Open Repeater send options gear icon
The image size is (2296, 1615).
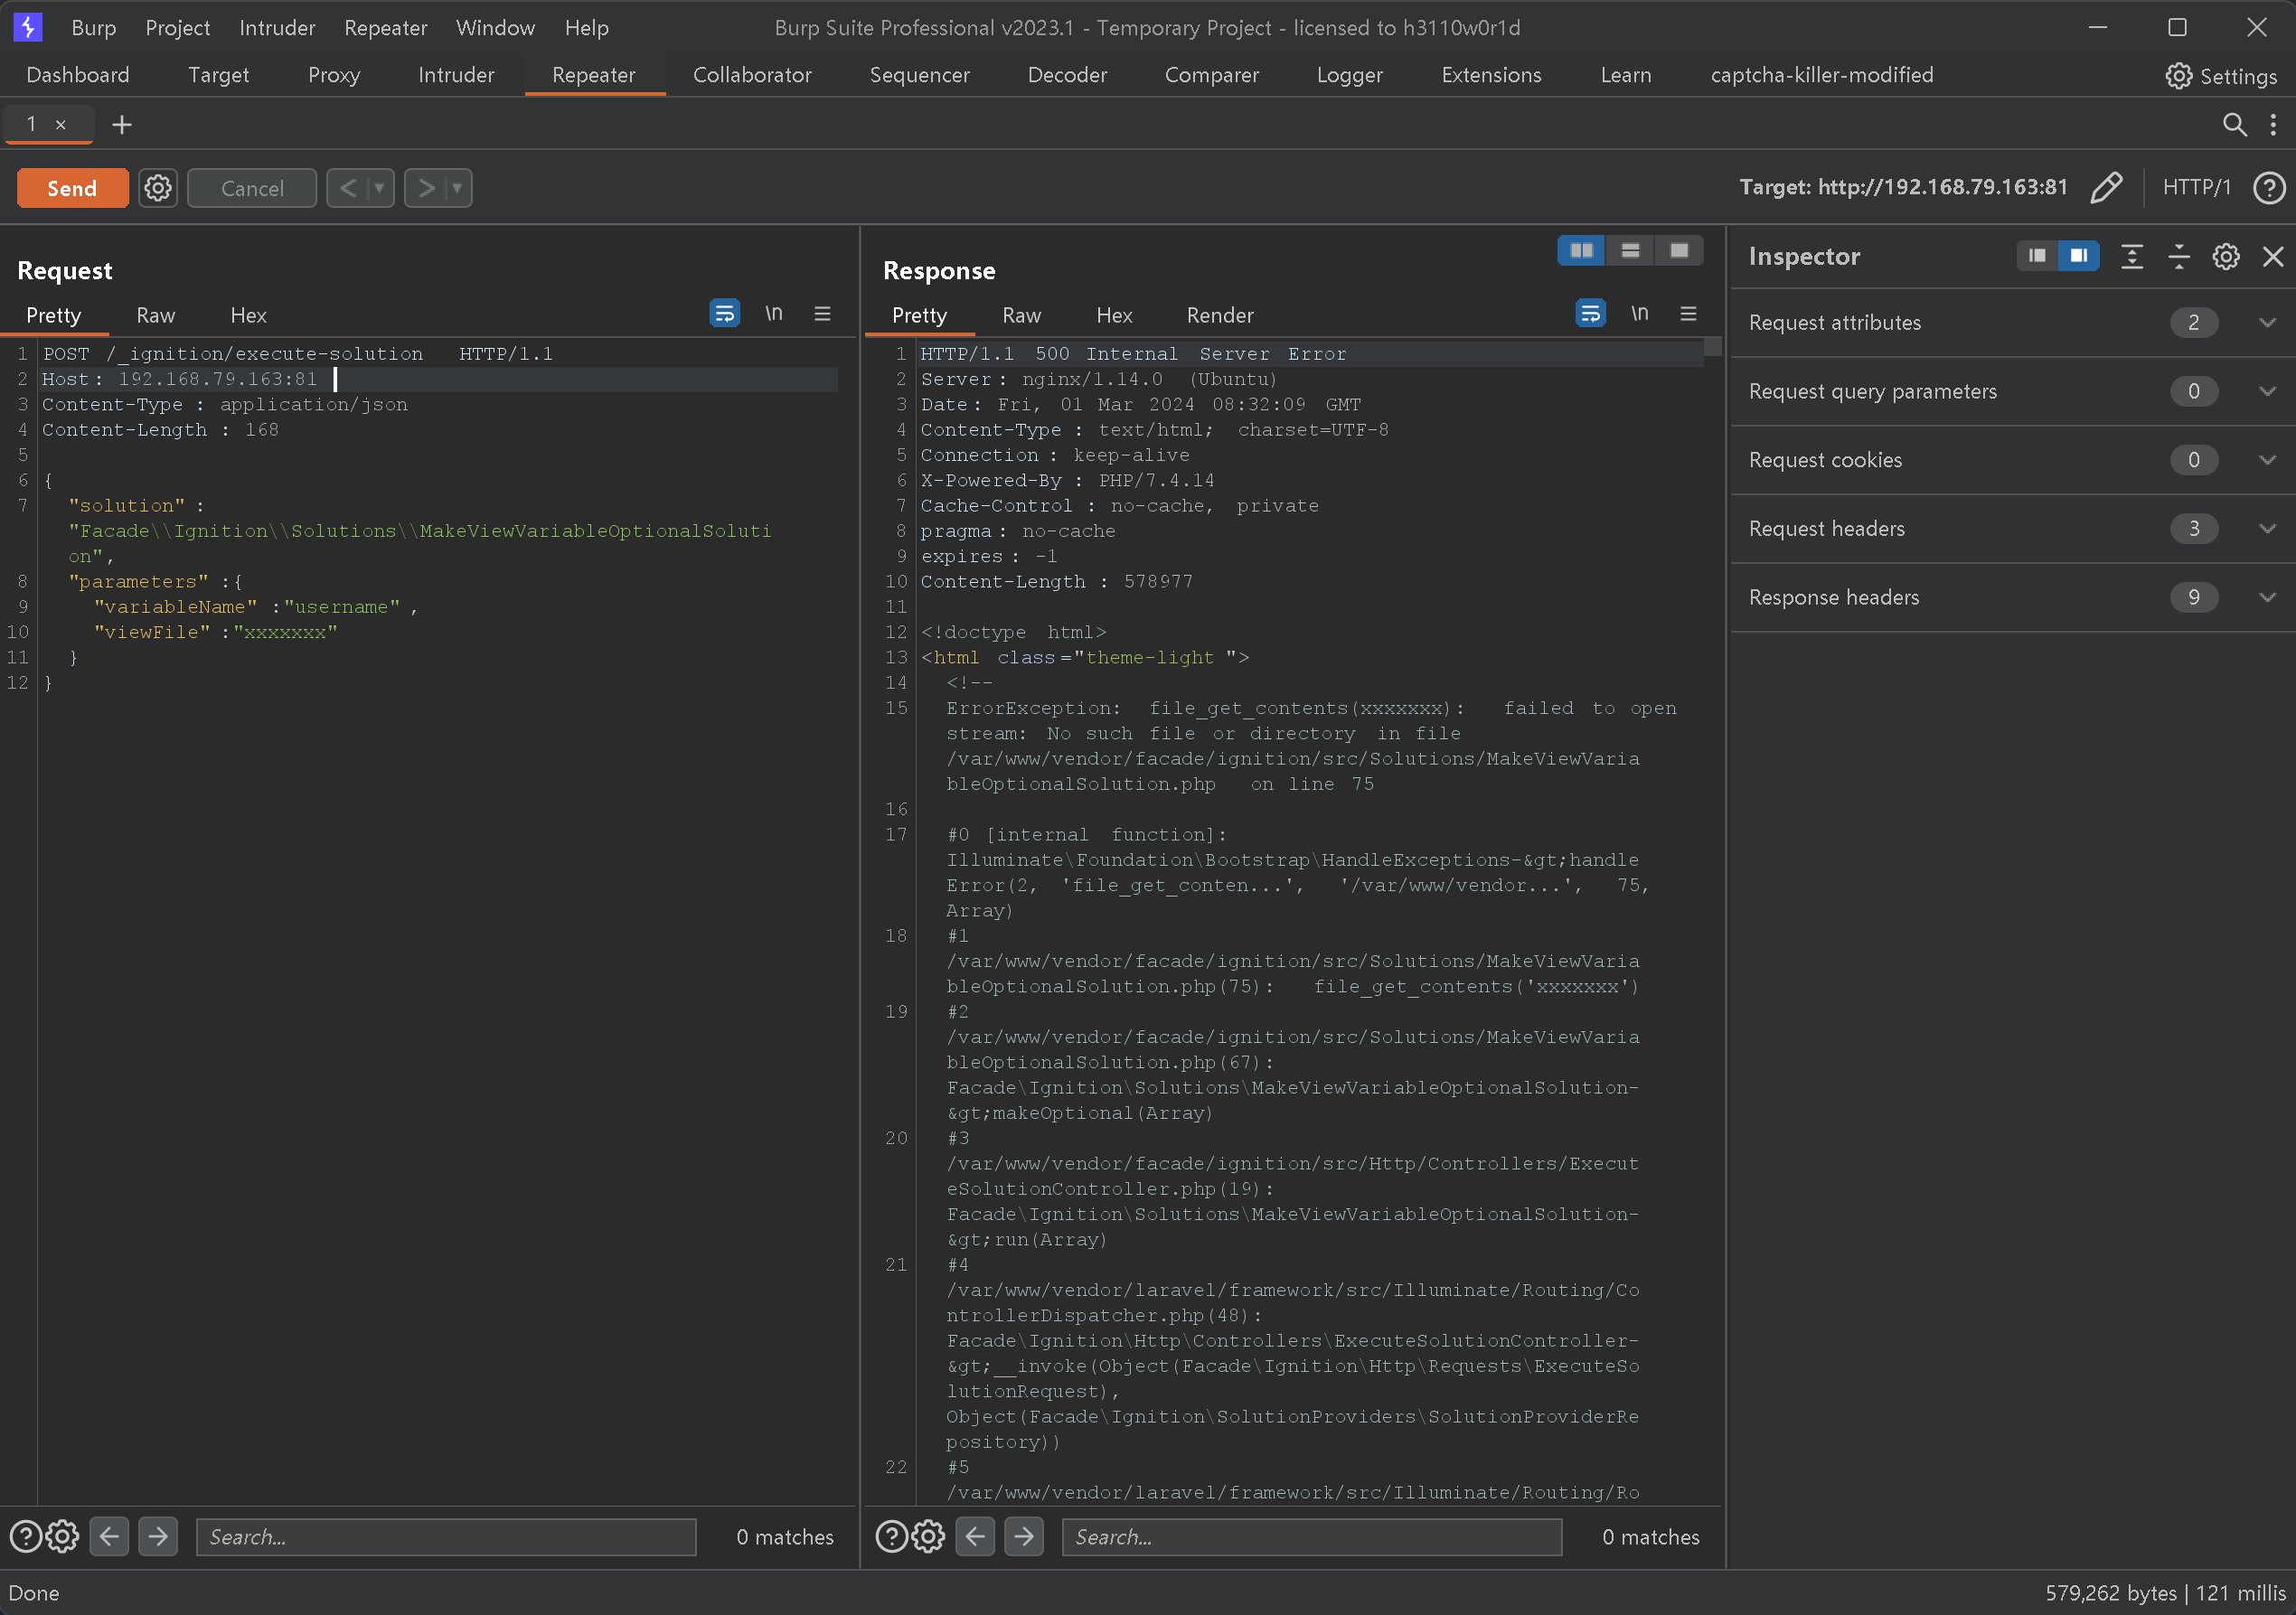(158, 188)
